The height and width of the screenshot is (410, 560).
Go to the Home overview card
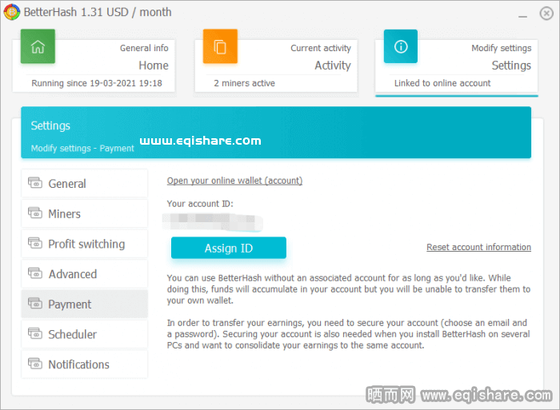pyautogui.click(x=100, y=64)
